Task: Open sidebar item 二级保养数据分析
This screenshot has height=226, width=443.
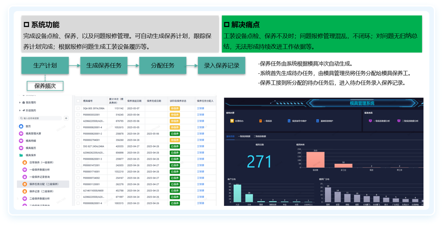Action: click(x=39, y=198)
